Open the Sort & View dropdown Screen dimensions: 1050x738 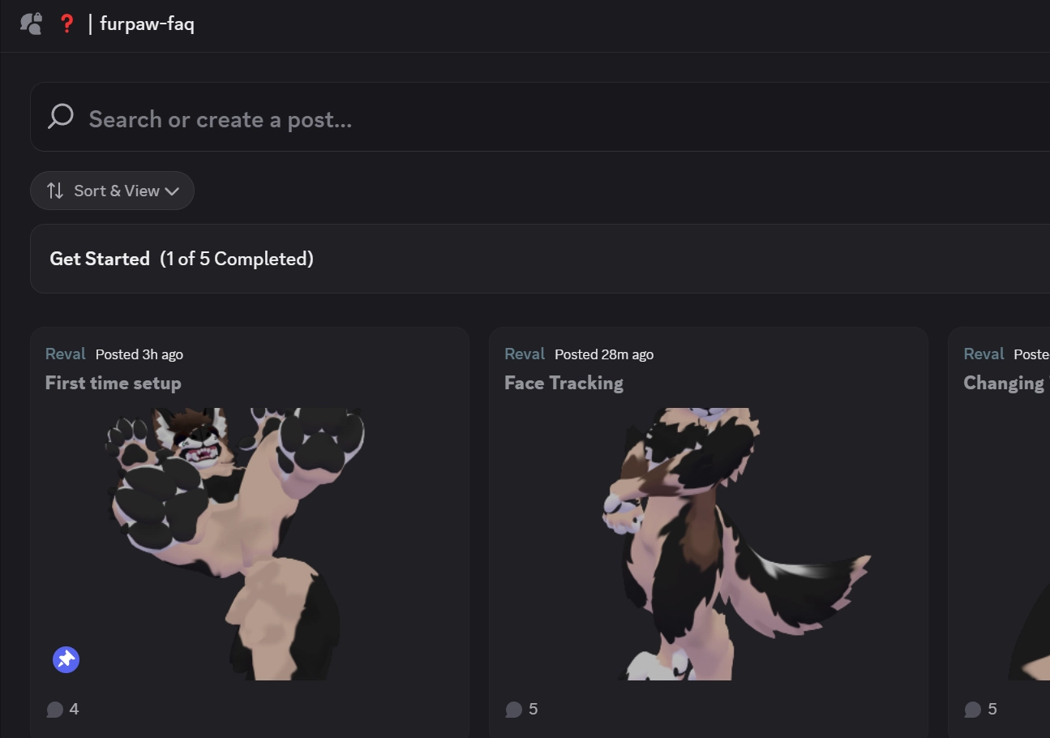tap(112, 191)
